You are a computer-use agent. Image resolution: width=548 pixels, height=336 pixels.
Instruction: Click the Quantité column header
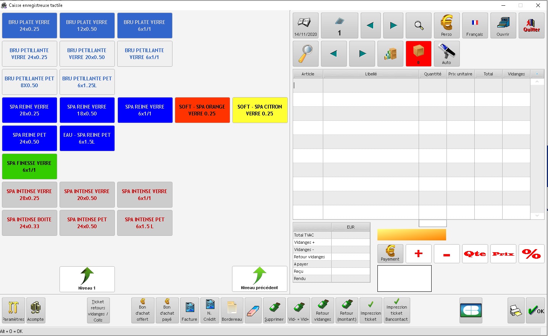433,74
